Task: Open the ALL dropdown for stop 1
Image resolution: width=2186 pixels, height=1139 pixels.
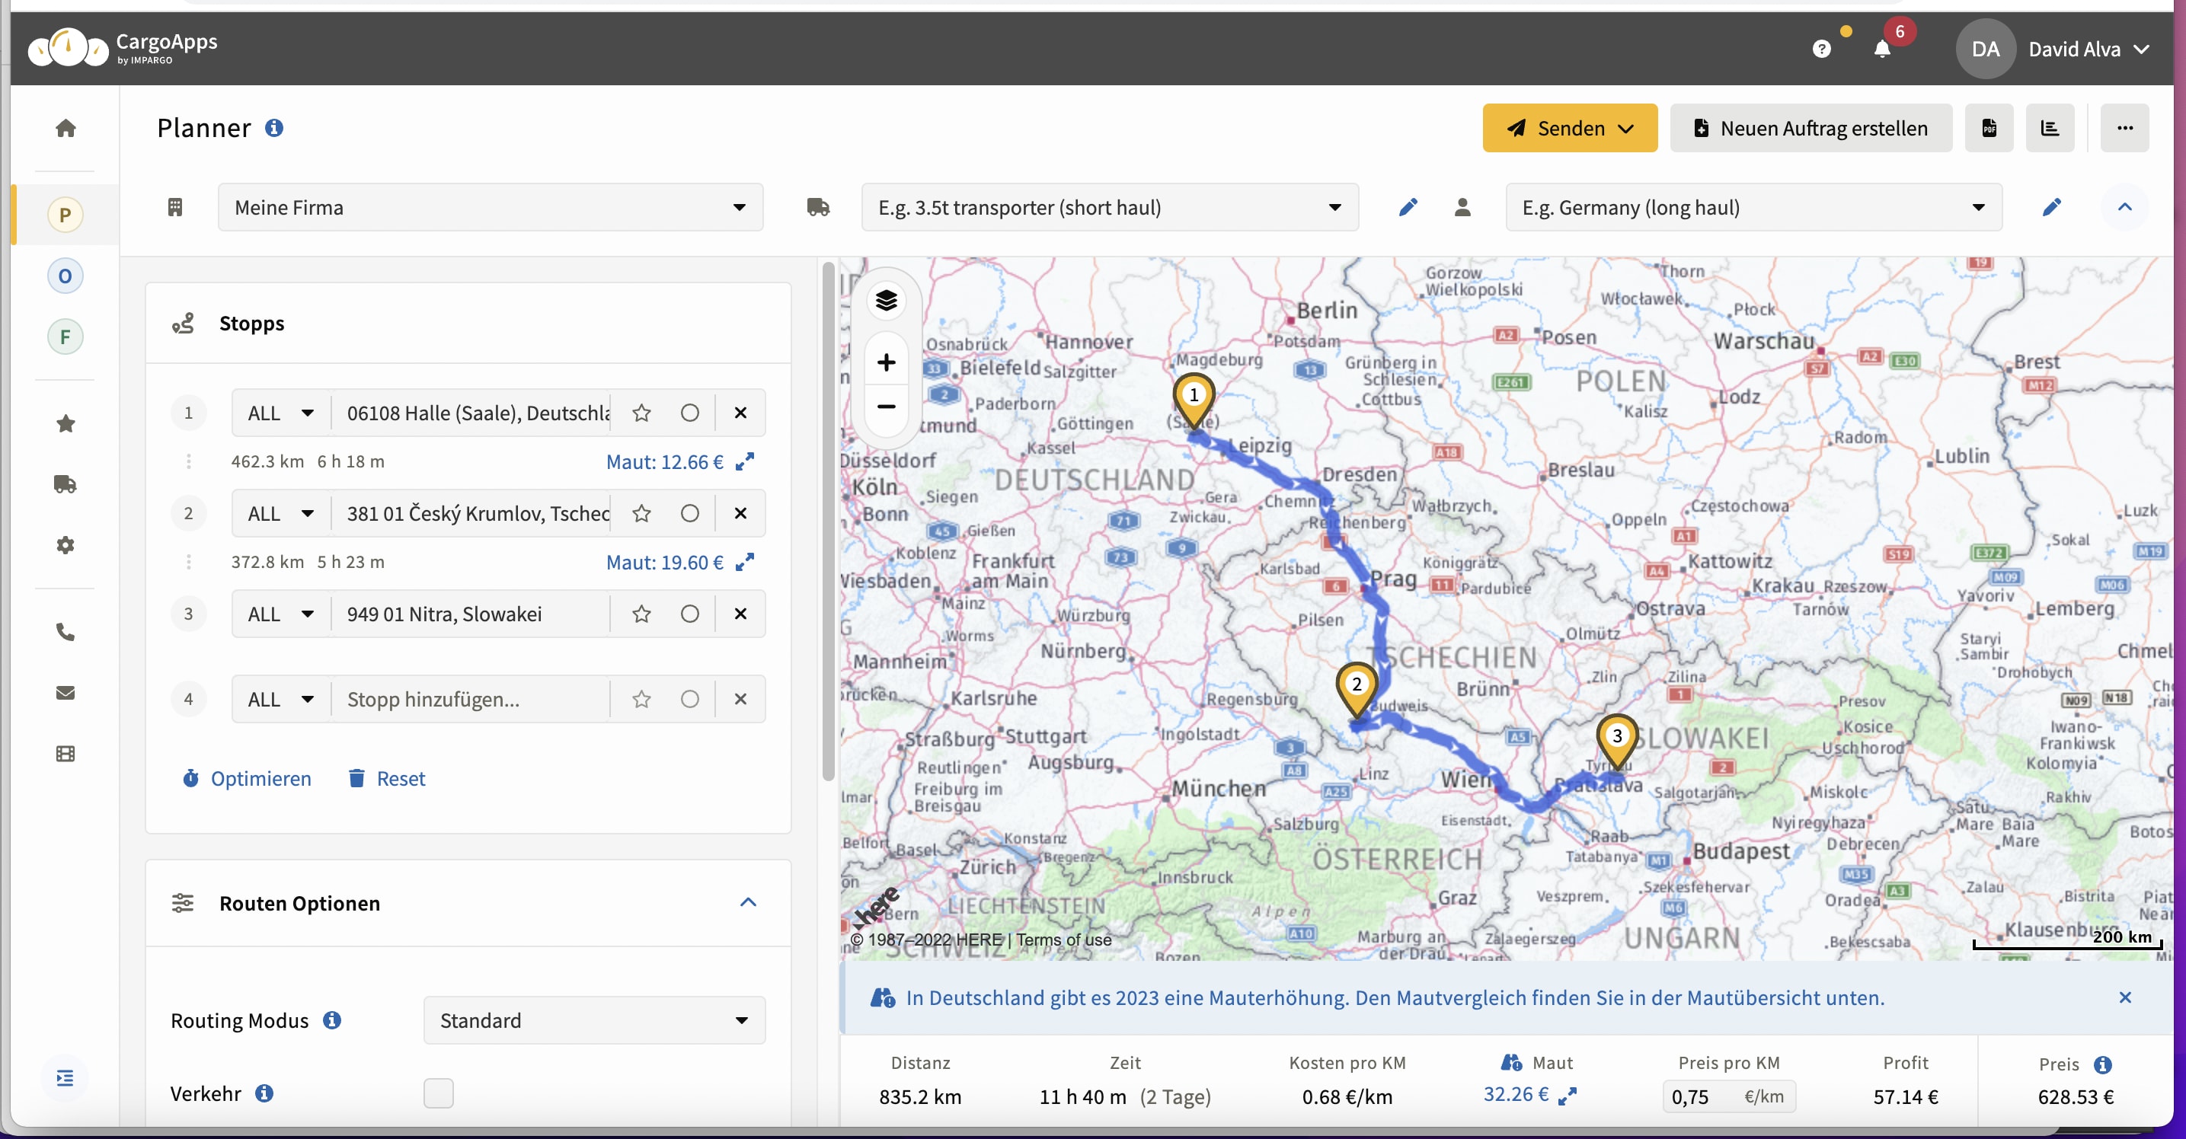Action: [x=281, y=413]
